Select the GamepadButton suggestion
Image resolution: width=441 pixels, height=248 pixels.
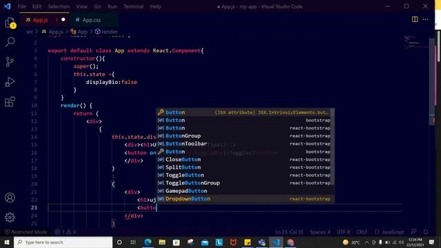(x=243, y=191)
